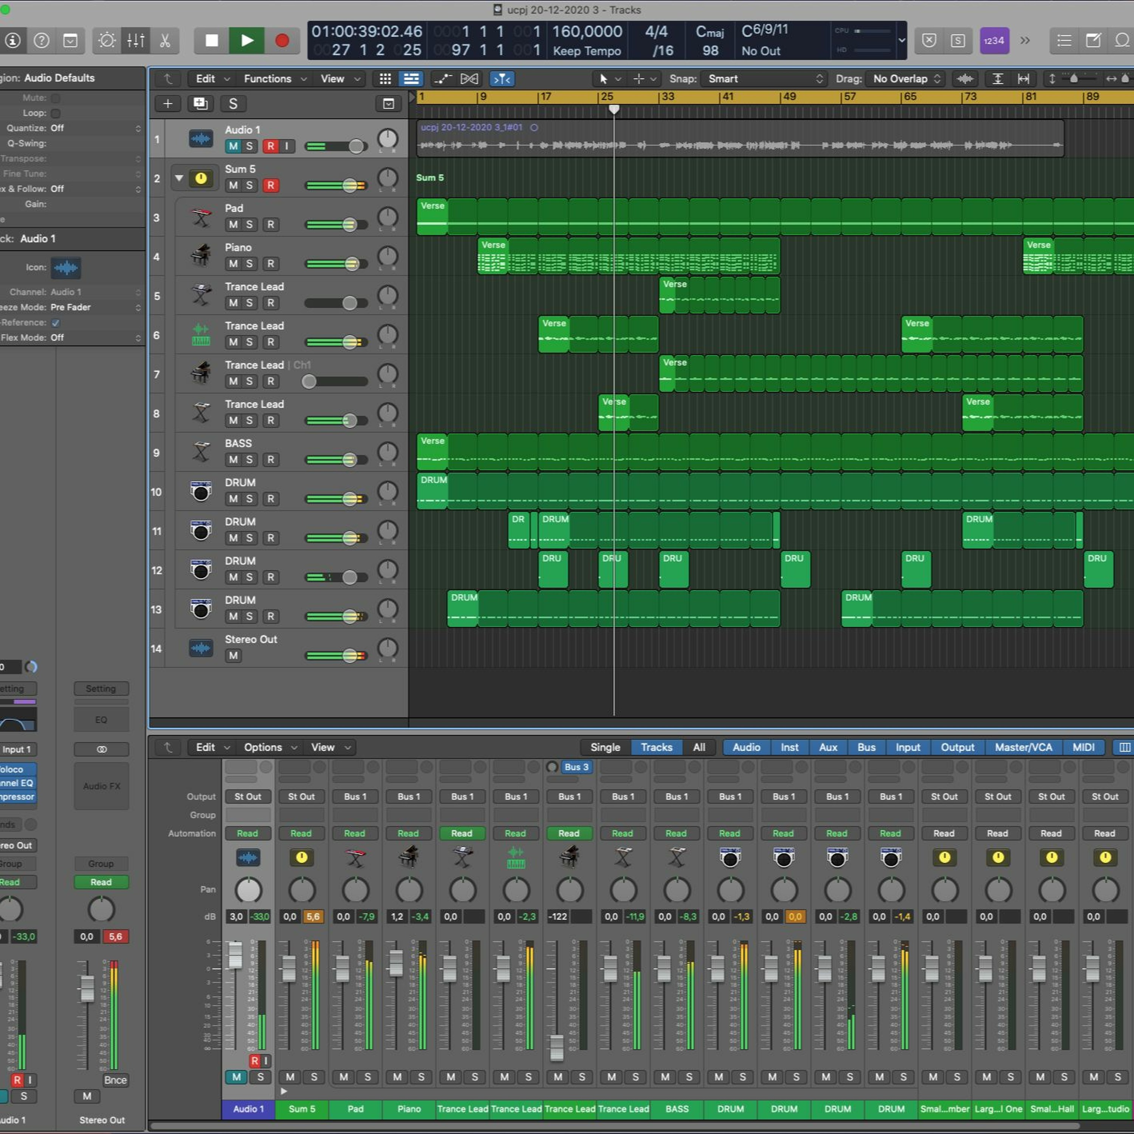Open the Functions menu in Tracks area

click(274, 79)
